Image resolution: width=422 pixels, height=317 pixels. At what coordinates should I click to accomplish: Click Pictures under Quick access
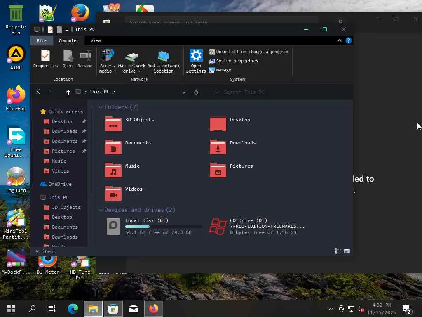pyautogui.click(x=63, y=151)
